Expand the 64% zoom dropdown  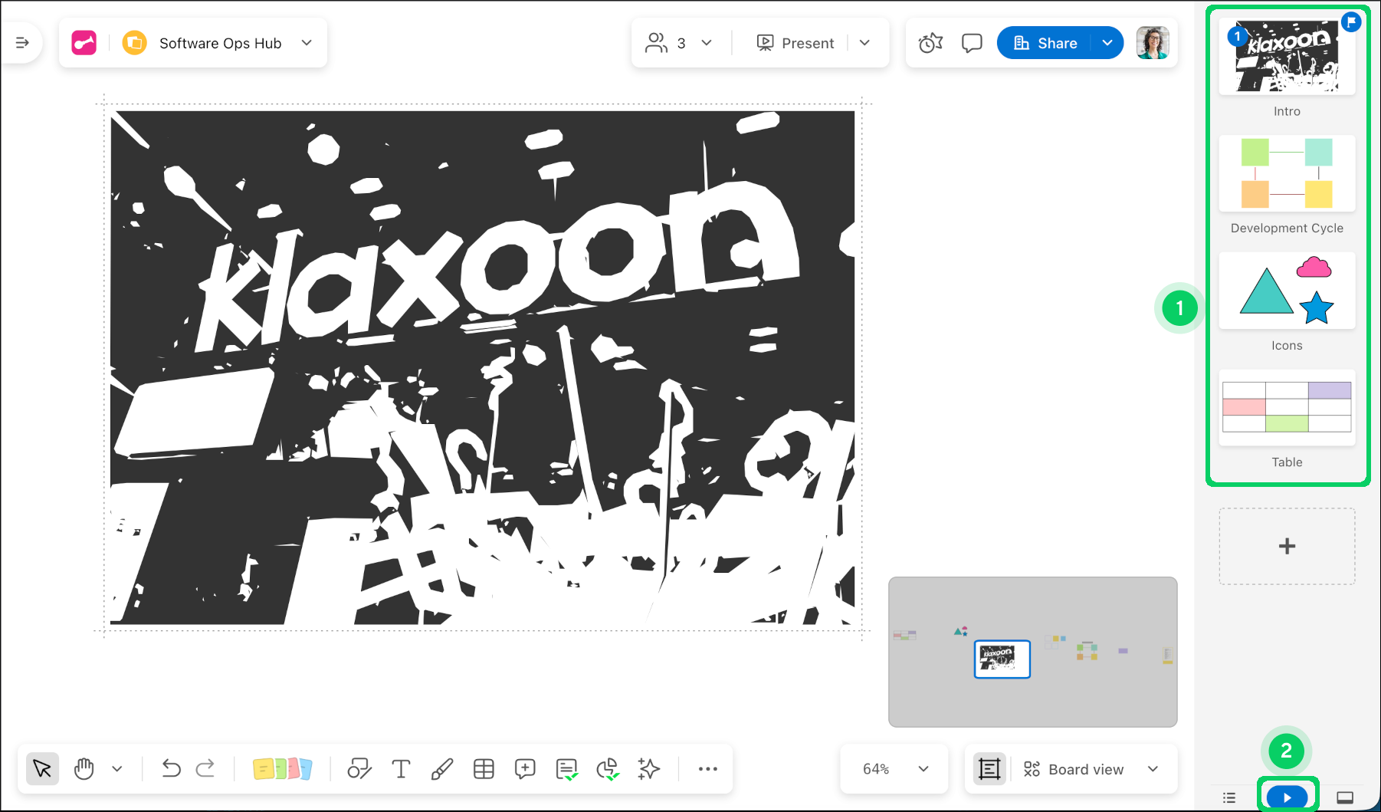coord(894,769)
